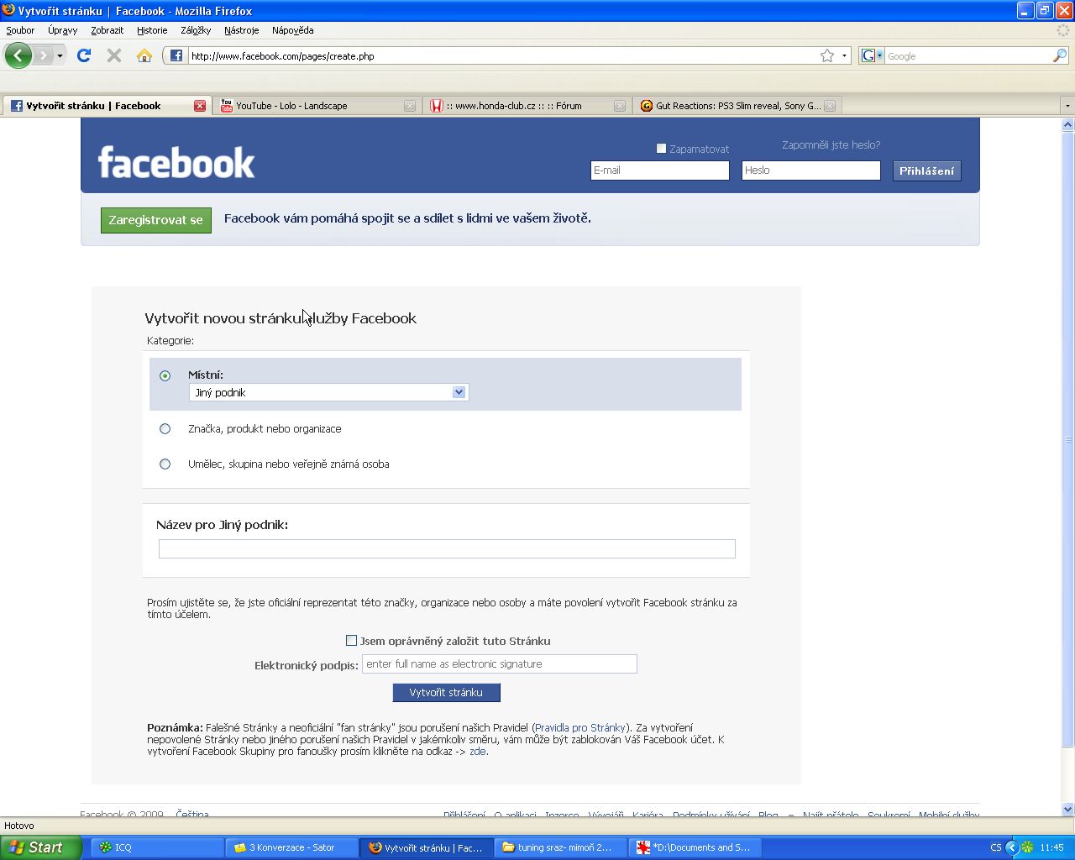Click the search magnifier icon in Google box
The image size is (1075, 860).
pyautogui.click(x=1059, y=56)
